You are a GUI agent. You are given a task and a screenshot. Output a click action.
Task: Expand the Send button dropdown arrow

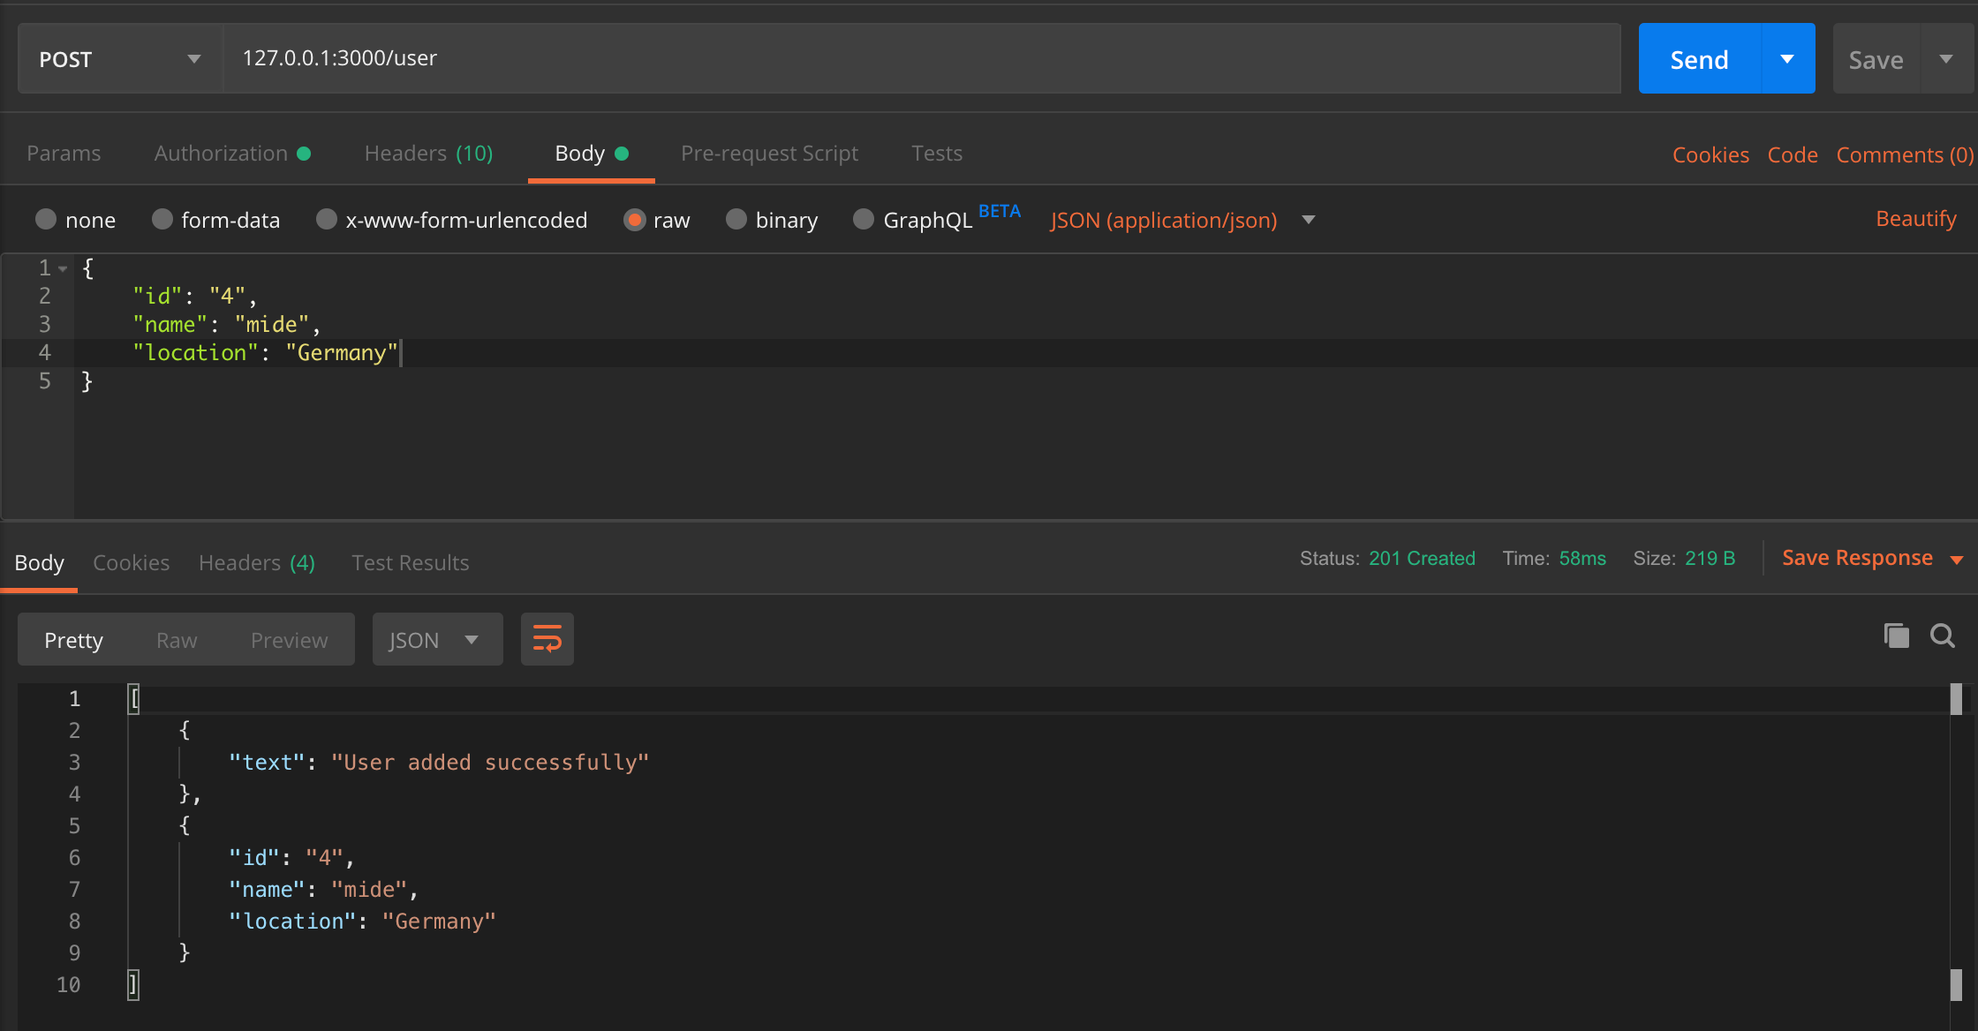[1787, 59]
